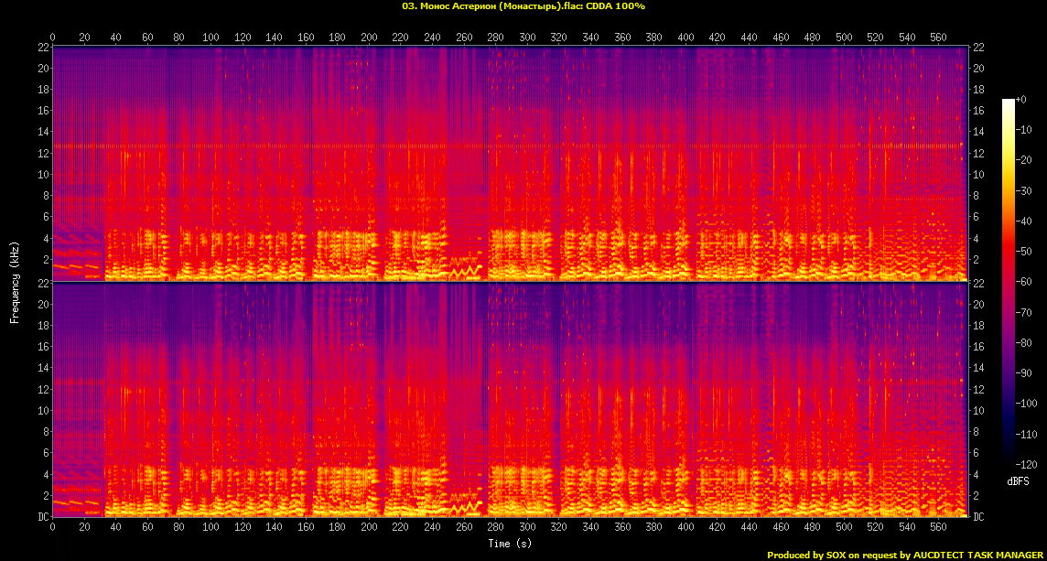Click the upper channel spectrogram

pyautogui.click(x=510, y=163)
